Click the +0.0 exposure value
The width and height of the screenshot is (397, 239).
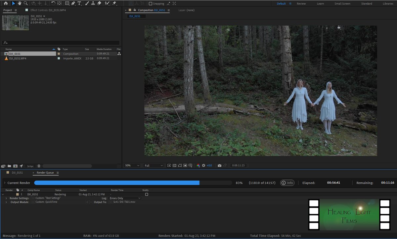point(209,165)
